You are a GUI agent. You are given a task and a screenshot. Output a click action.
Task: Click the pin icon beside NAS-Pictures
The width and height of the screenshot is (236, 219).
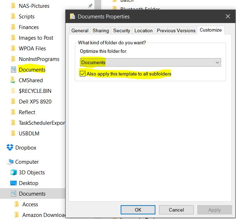click(90, 6)
